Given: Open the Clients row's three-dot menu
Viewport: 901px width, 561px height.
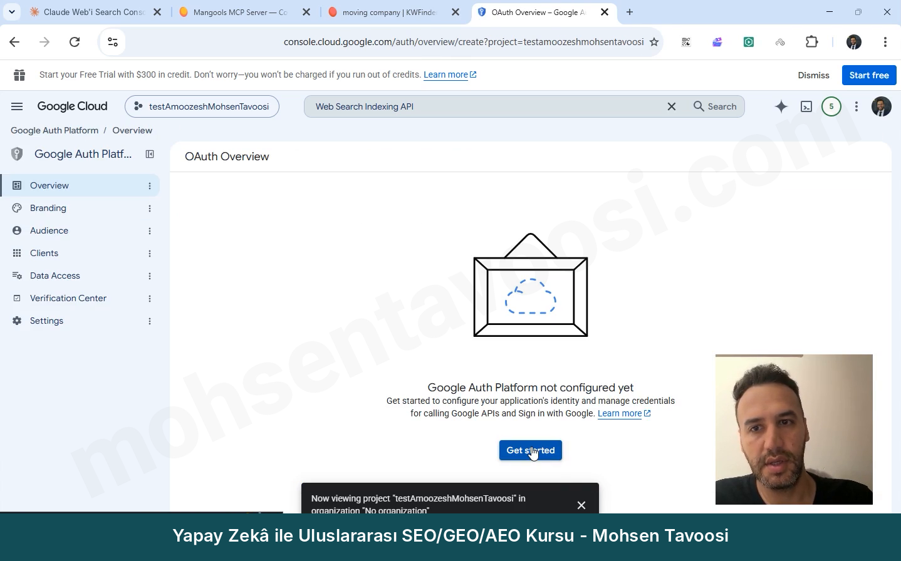Looking at the screenshot, I should 150,254.
